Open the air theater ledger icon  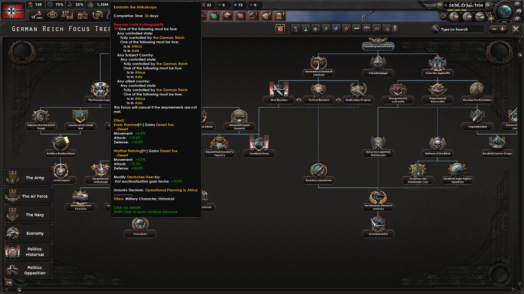(x=480, y=17)
